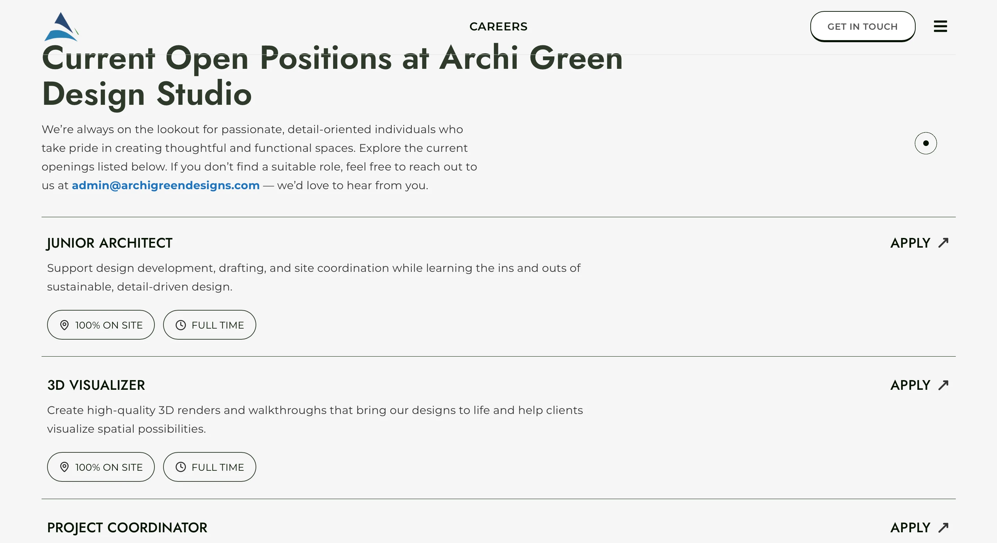The image size is (997, 543).
Task: Click the 3D Visualizer apply arrow icon
Action: pyautogui.click(x=944, y=385)
